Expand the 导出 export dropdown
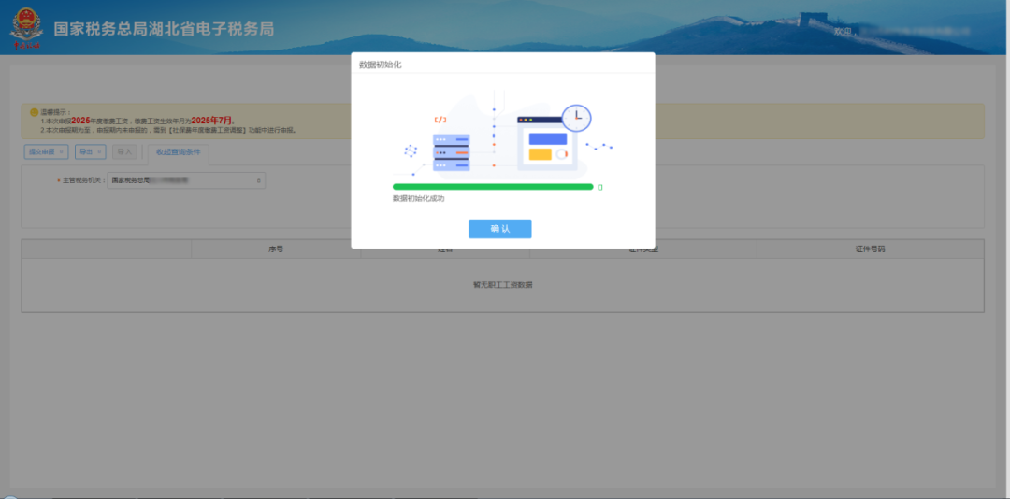1010x499 pixels. pyautogui.click(x=90, y=150)
